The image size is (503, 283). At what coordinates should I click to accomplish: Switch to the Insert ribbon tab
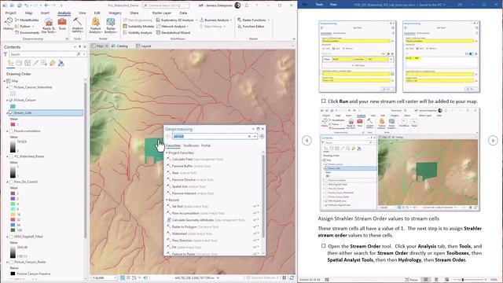coord(45,13)
